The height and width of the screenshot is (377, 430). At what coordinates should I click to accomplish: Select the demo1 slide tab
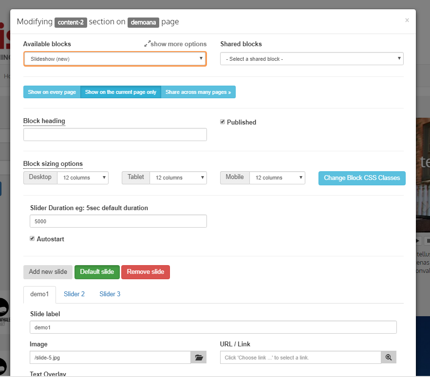coord(39,294)
